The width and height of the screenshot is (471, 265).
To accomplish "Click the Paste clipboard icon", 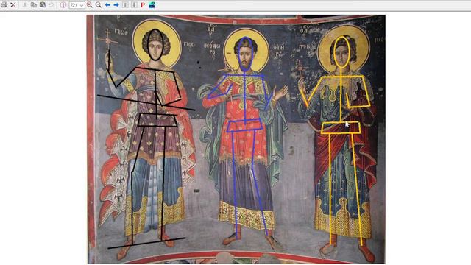I will click(43, 5).
